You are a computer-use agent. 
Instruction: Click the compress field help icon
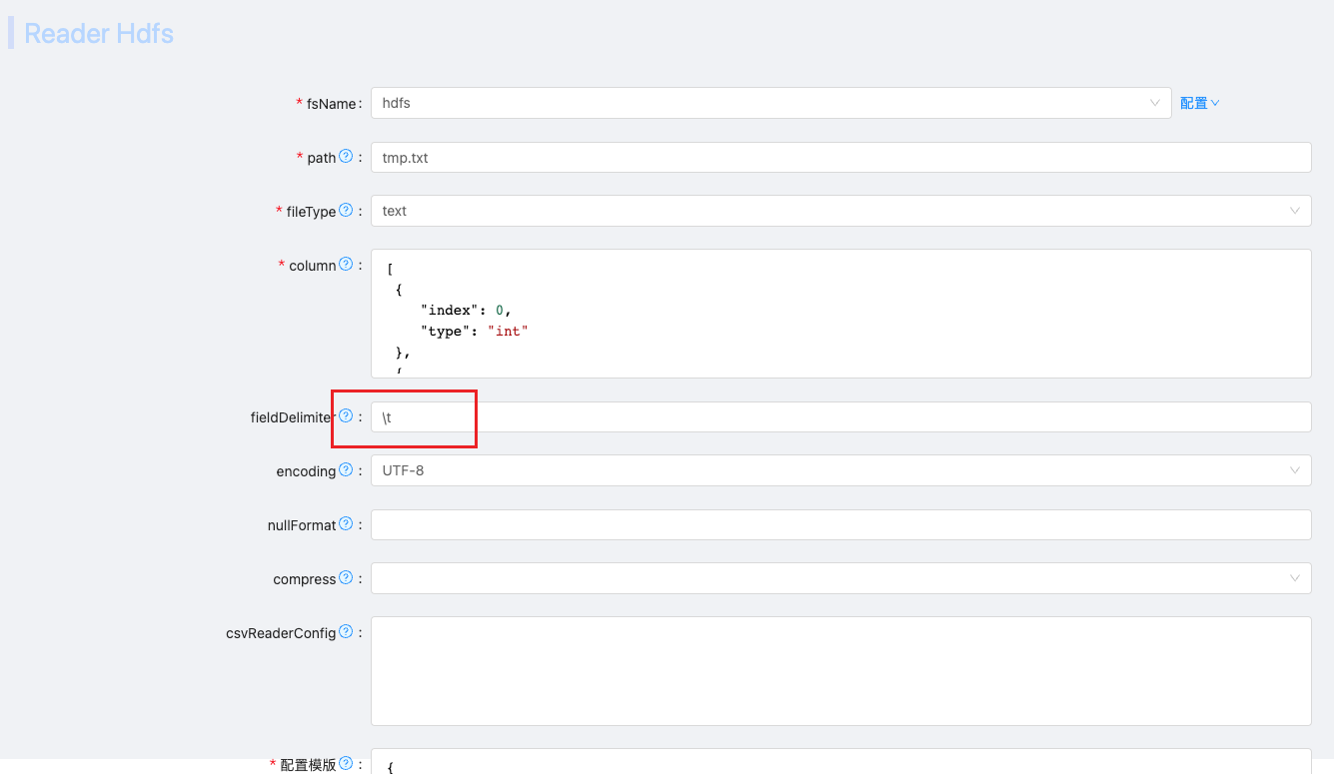click(345, 577)
